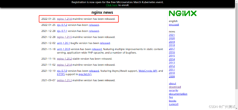The height and width of the screenshot is (110, 238).
Task: Go to the 2009 news archive
Action: [172, 76]
